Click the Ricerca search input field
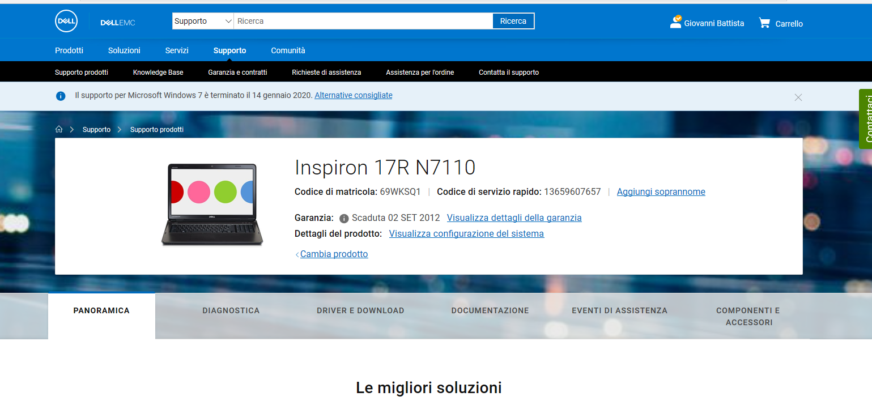The width and height of the screenshot is (872, 405). click(363, 21)
